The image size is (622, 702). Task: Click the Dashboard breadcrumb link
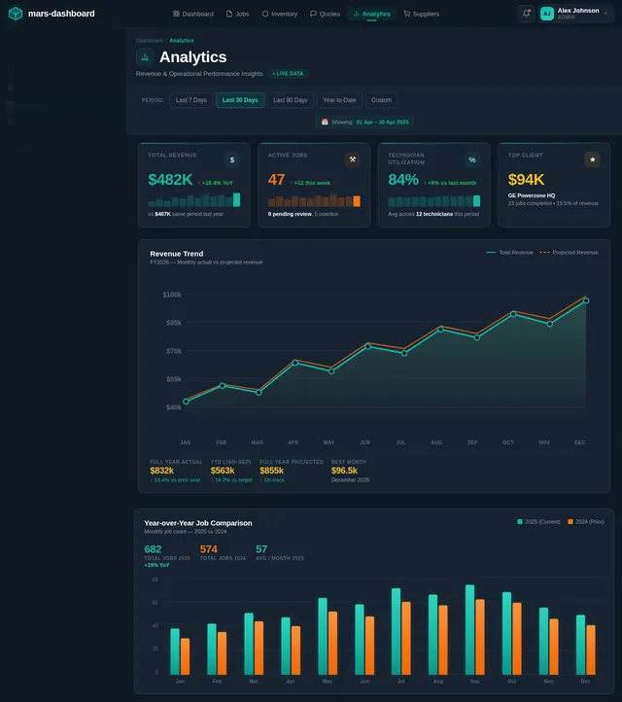pos(149,40)
